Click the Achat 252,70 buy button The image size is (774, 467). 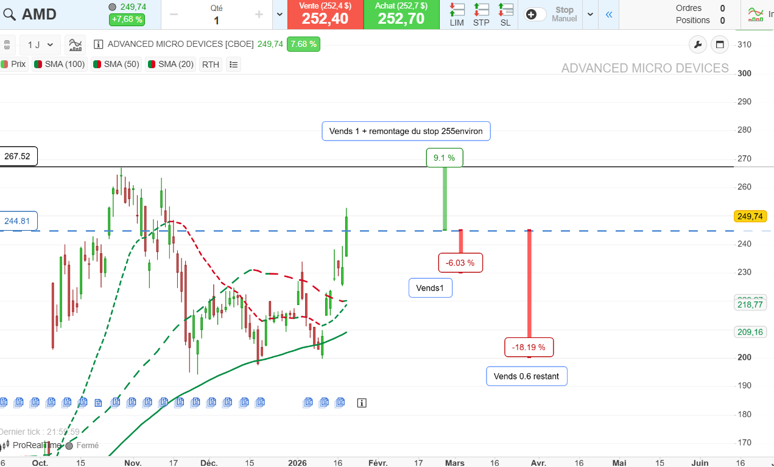pos(401,15)
